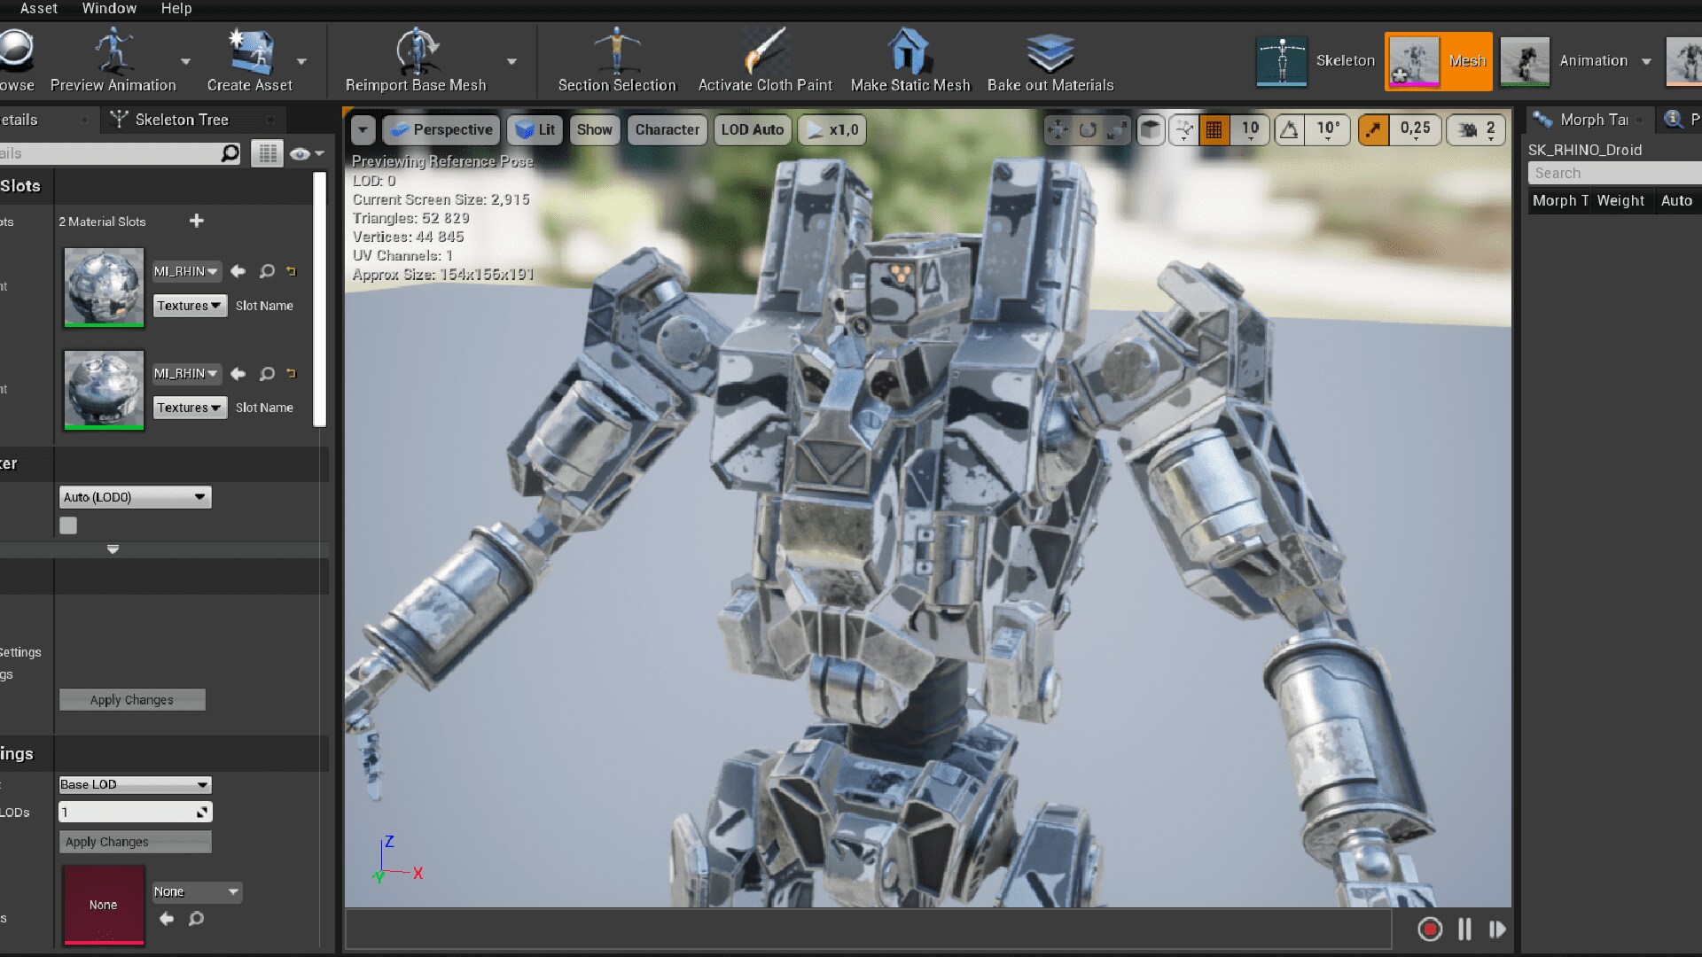Toggle scale snapping in the viewport
This screenshot has height=957, width=1702.
tap(1373, 129)
